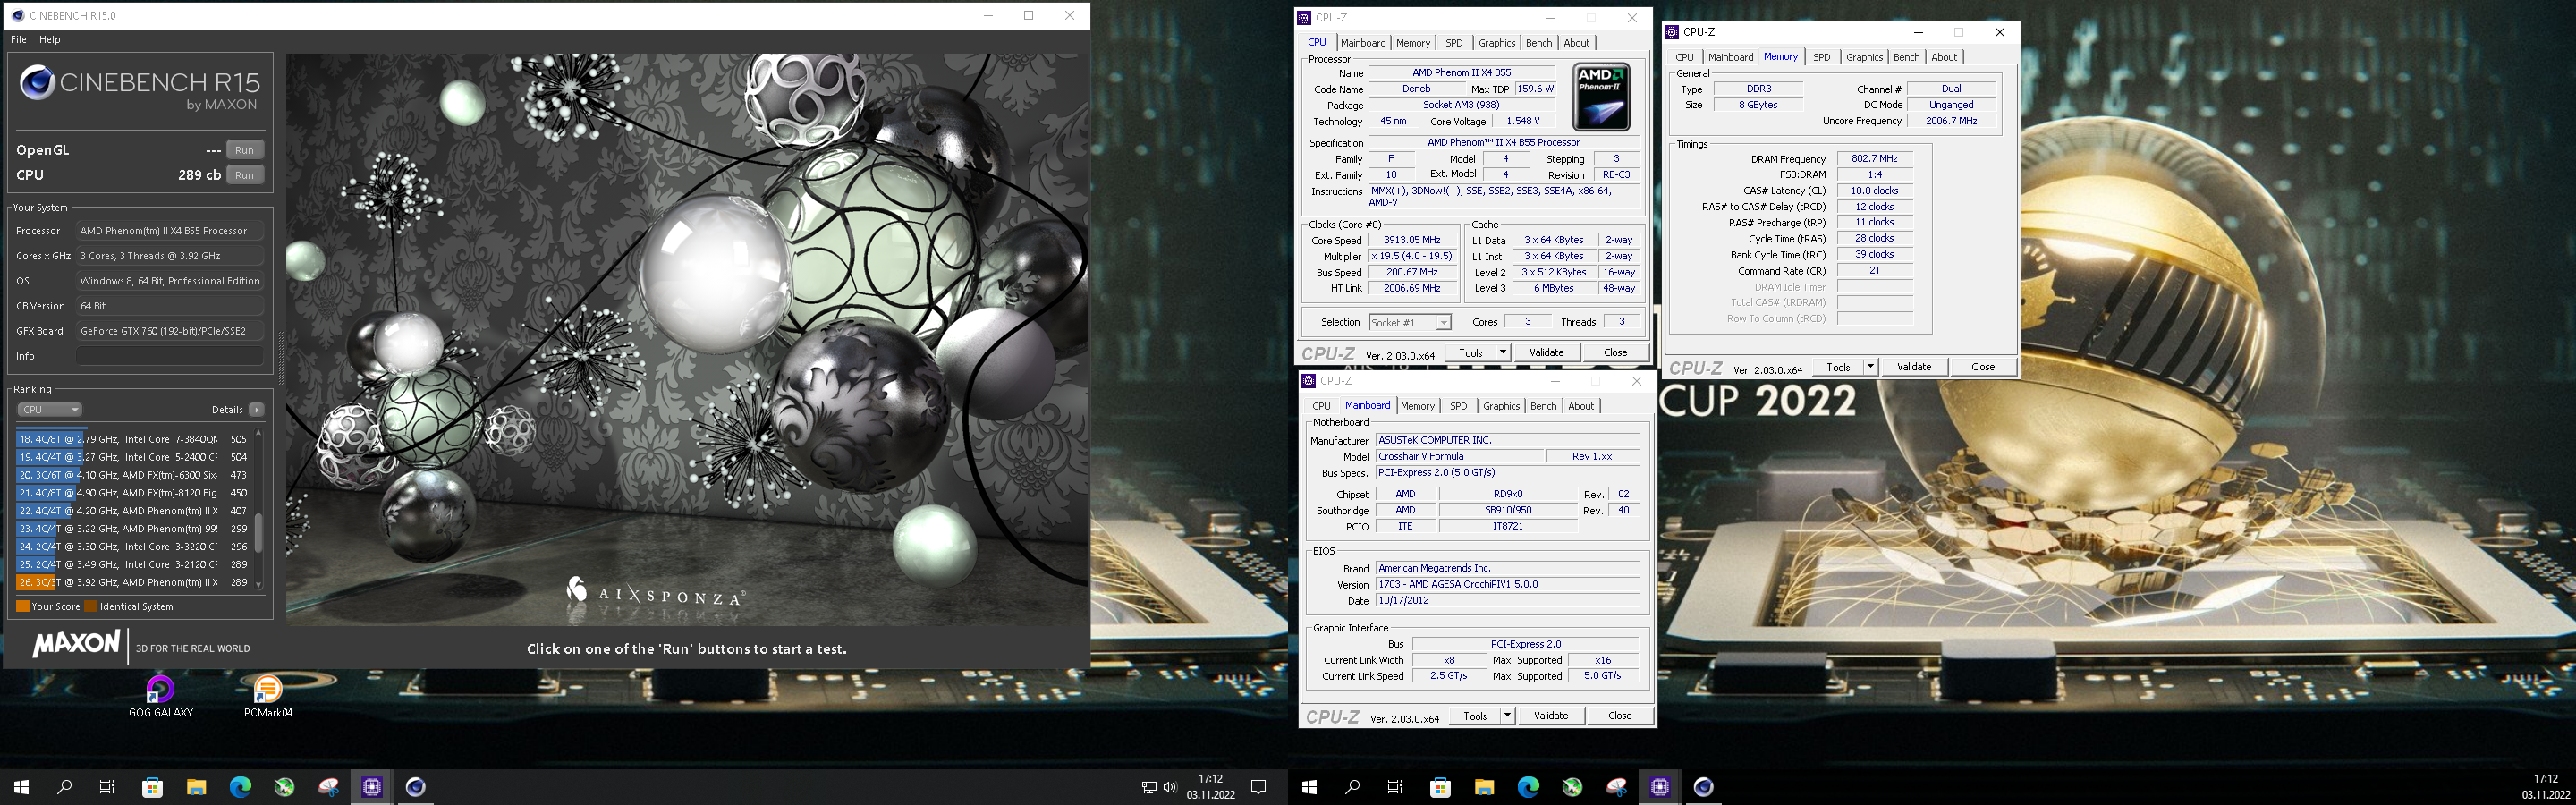Launch Microsoft Edge from left taskbar

[x=240, y=787]
